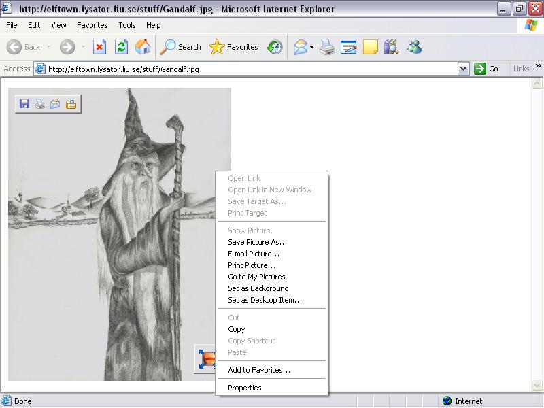Screen dimensions: 544x408
Task: Open the Edit menu
Action: point(34,25)
